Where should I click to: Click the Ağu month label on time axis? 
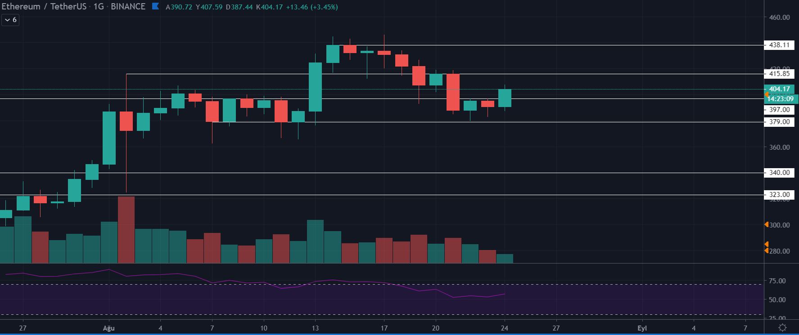tap(109, 328)
